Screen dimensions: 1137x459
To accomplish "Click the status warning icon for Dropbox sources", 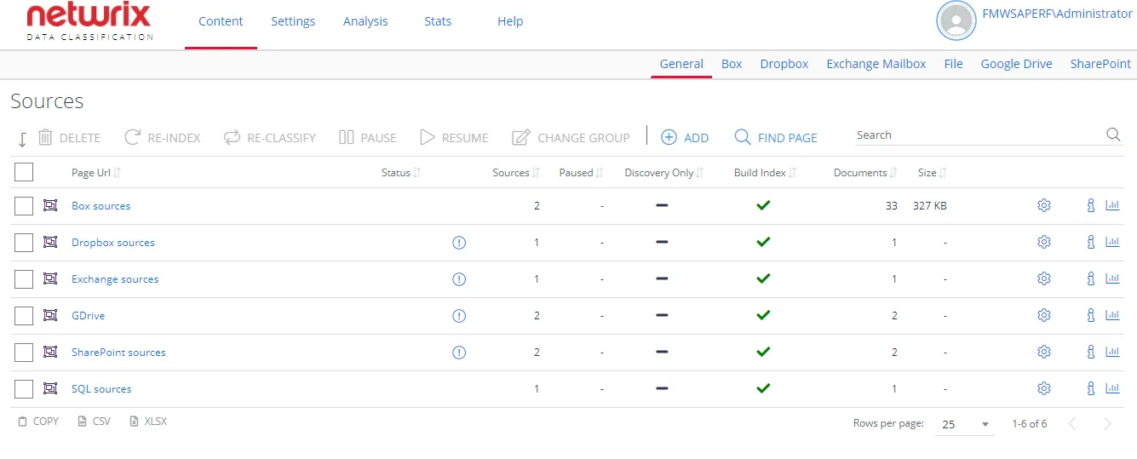I will tap(459, 243).
